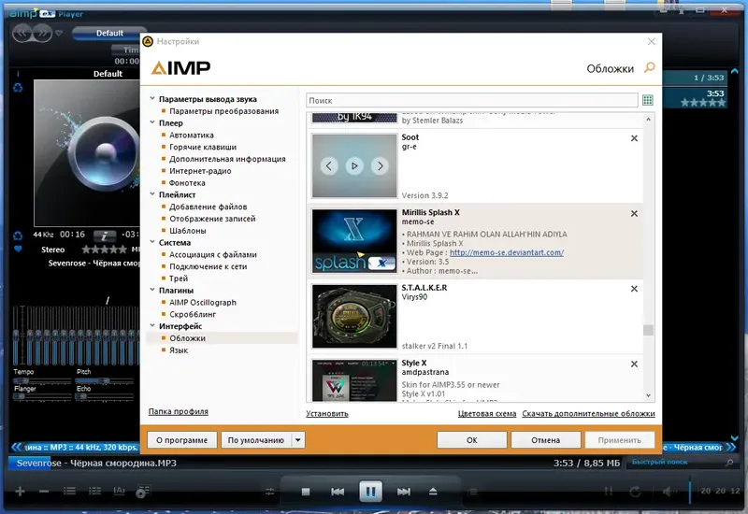Click the Отмена button
Image resolution: width=748 pixels, height=514 pixels.
[x=546, y=439]
